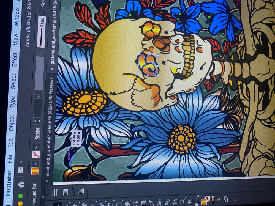Click the green macOS fullscreen button
Screen dimensions: 275x206
[21, 196]
